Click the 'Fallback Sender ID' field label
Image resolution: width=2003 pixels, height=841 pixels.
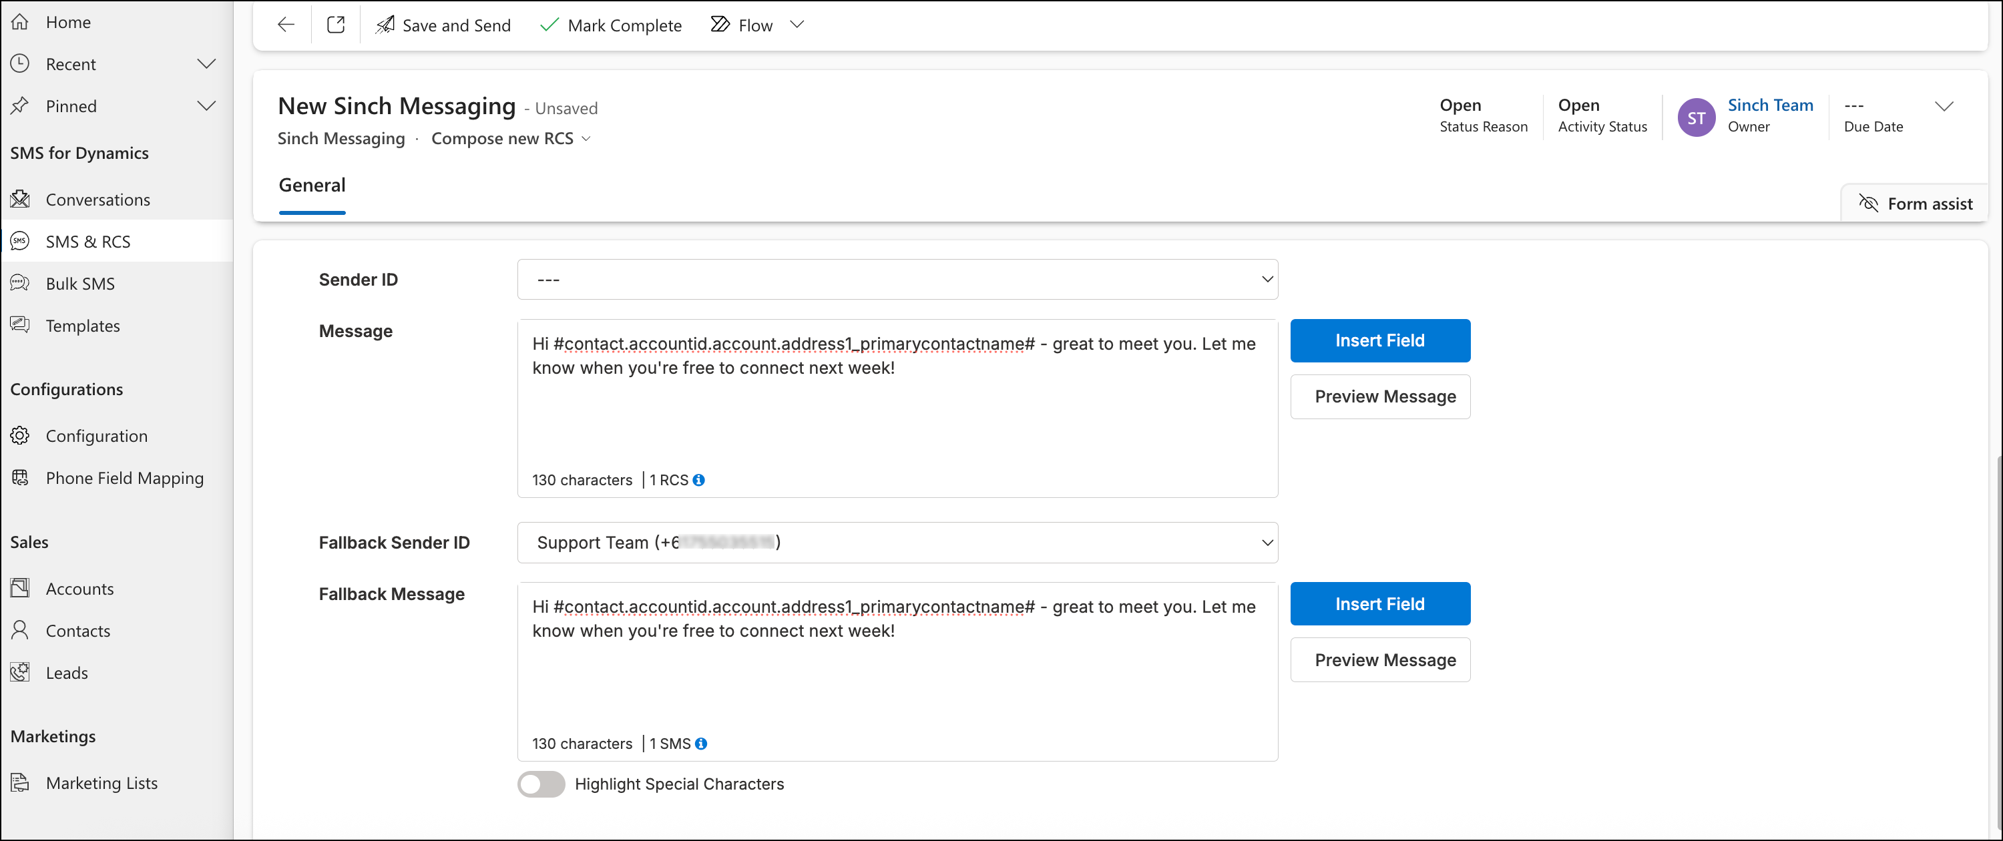coord(394,543)
